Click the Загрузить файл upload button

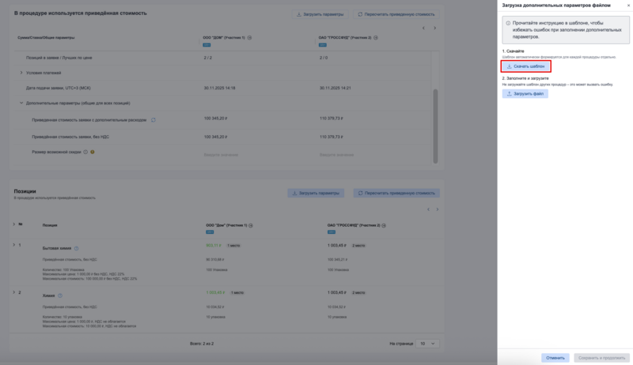pos(525,93)
